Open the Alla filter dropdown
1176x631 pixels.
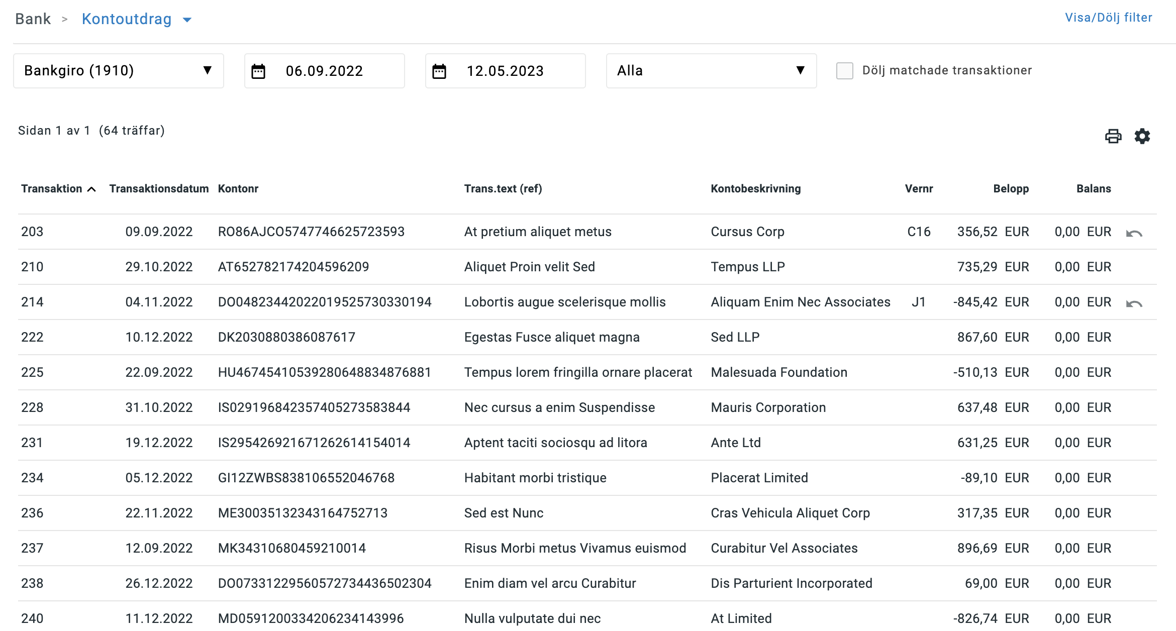click(x=711, y=71)
